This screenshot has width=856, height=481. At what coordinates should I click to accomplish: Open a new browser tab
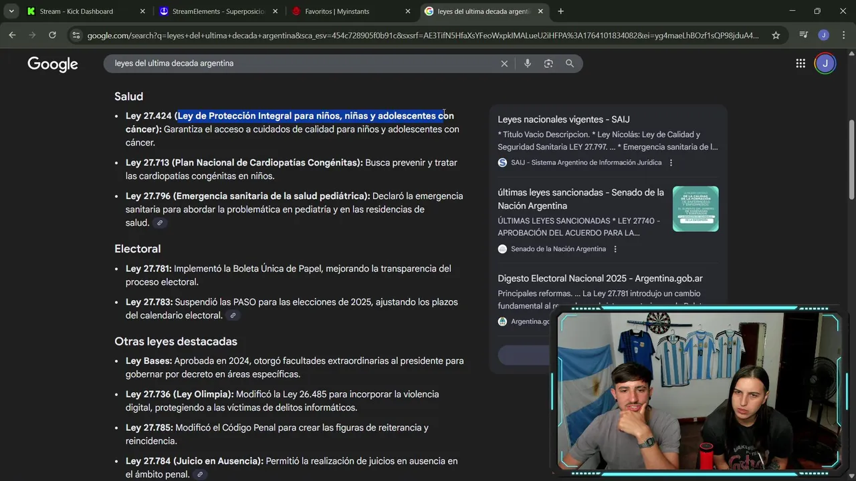coord(560,11)
